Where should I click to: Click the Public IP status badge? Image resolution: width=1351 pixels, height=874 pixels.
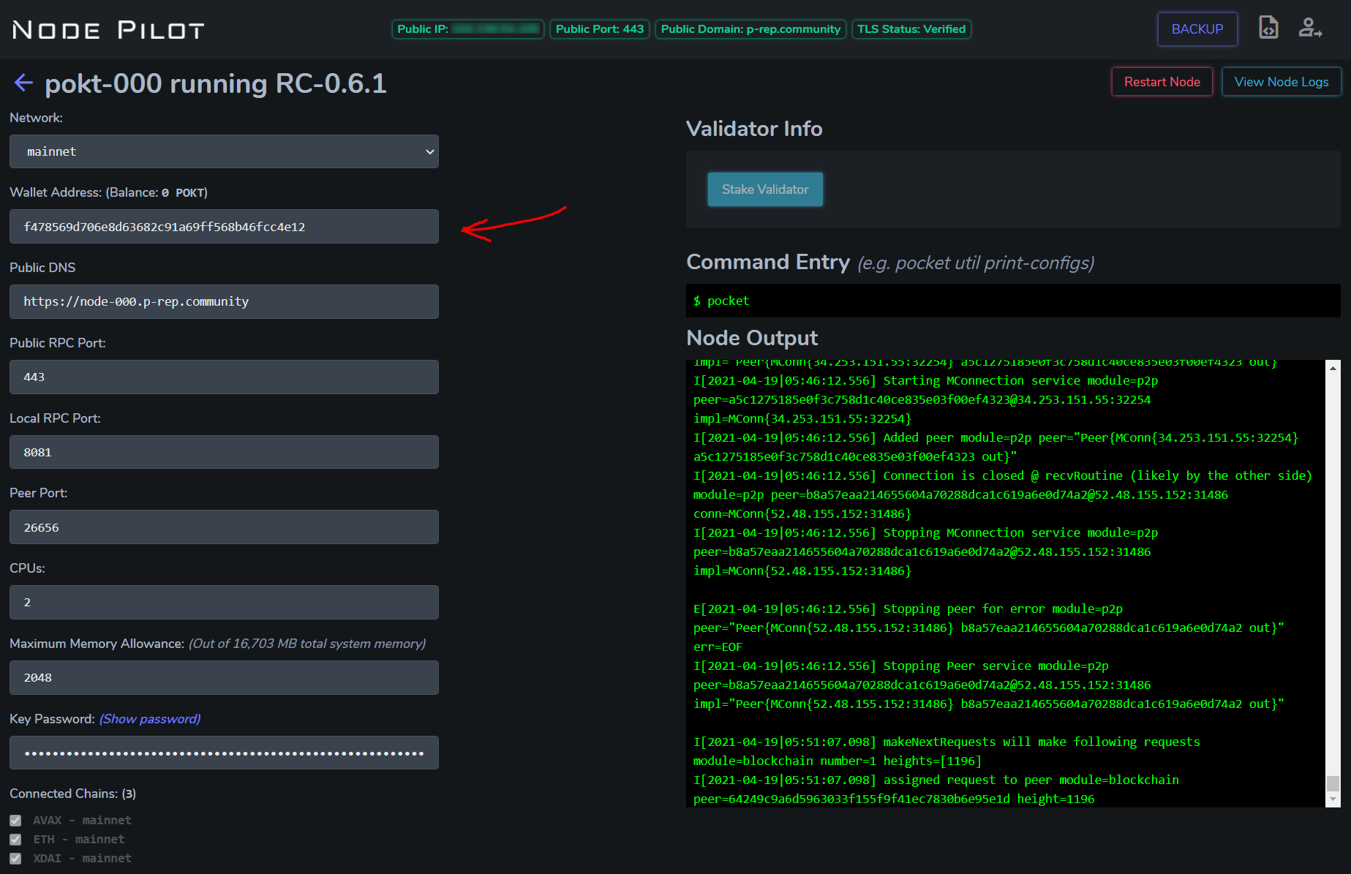click(467, 29)
